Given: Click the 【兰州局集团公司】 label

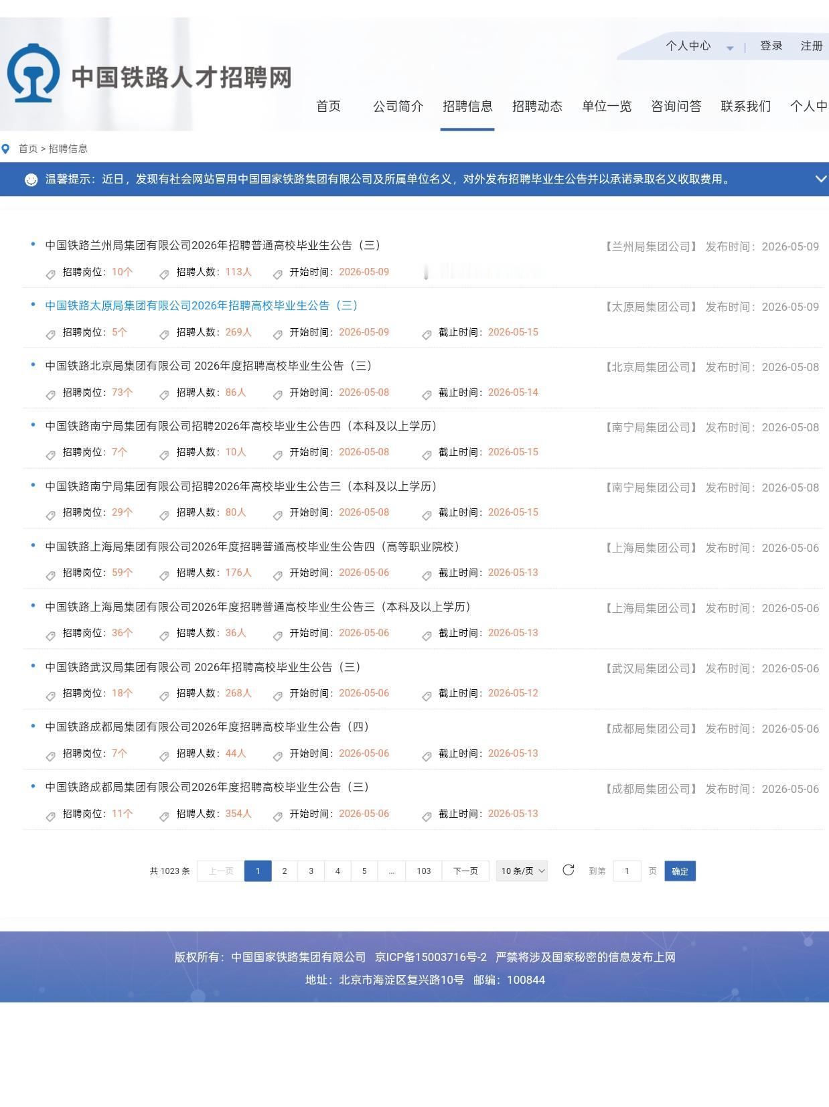Looking at the screenshot, I should pos(651,246).
